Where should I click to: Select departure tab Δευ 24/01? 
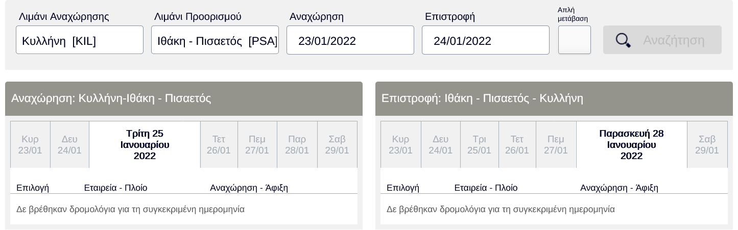tap(69, 145)
